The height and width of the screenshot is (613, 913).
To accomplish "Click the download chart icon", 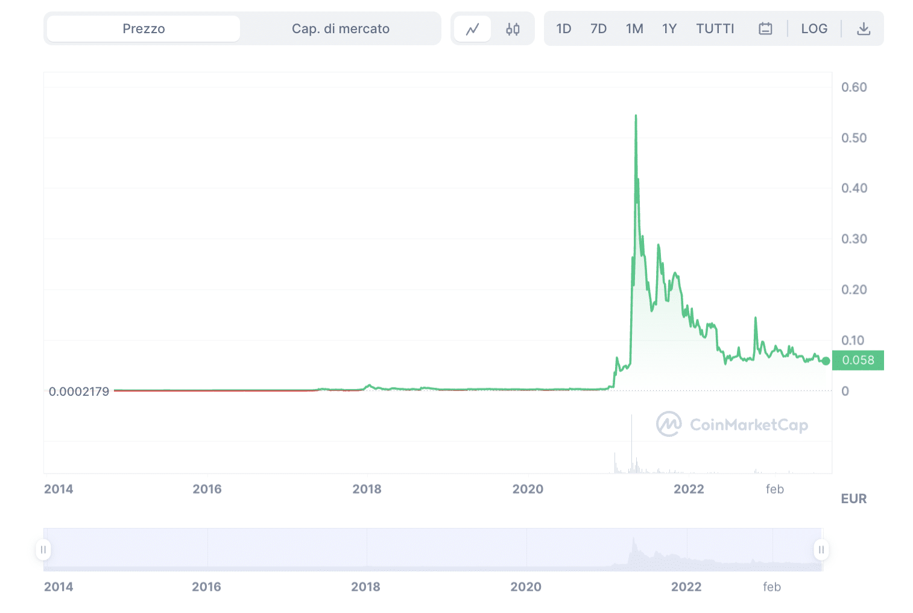I will click(864, 28).
